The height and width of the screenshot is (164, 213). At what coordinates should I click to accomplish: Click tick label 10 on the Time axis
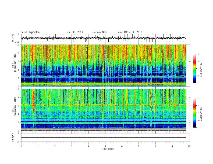[x=189, y=146]
